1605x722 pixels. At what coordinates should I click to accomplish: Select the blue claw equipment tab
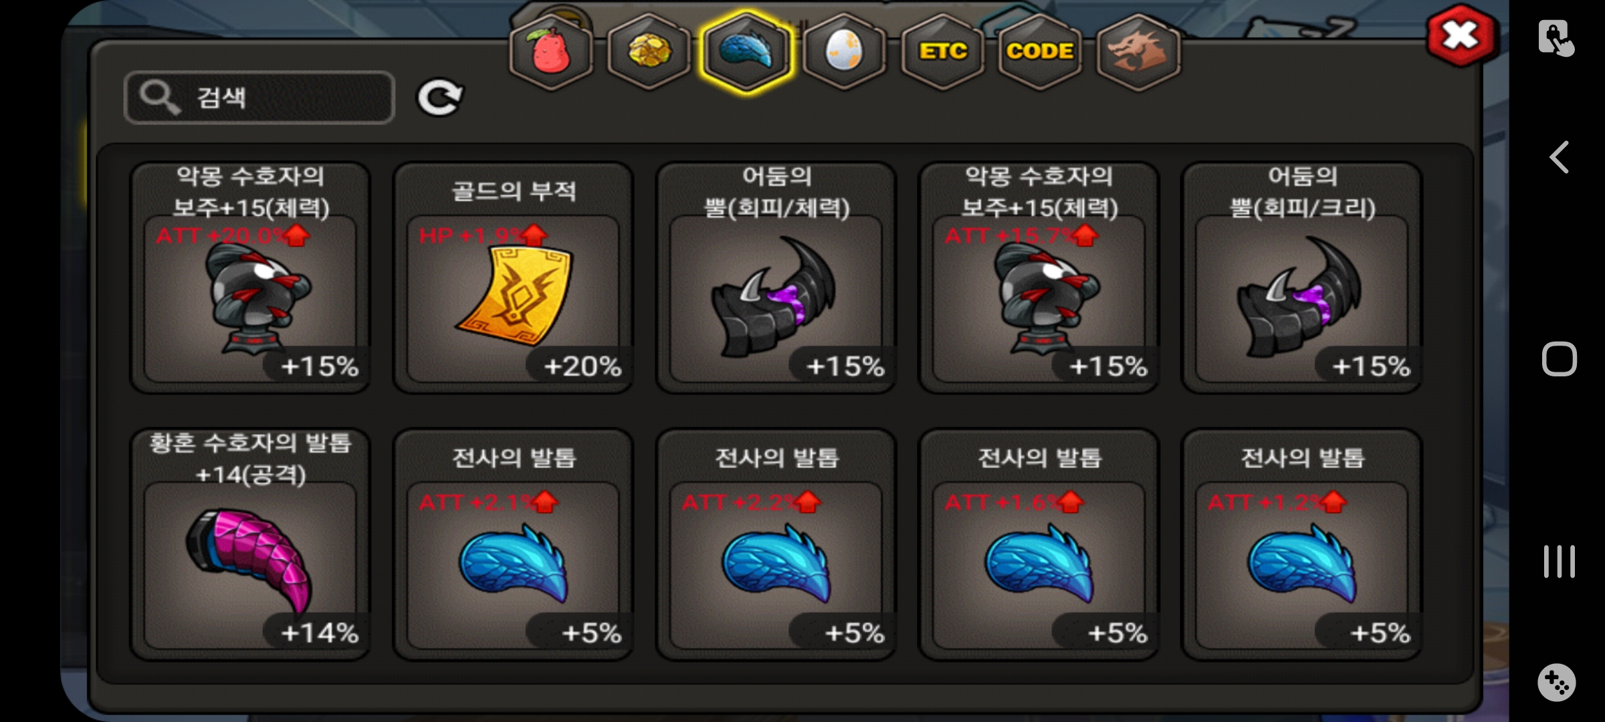[746, 51]
